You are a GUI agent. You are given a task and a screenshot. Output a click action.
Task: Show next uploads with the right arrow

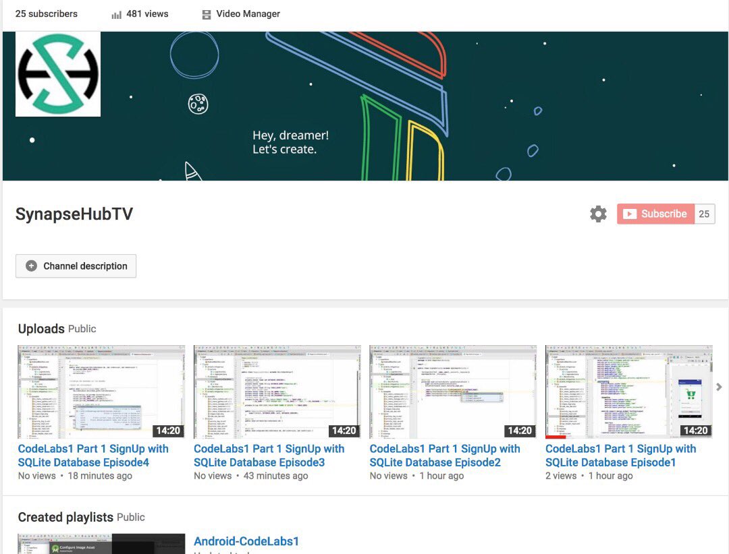pyautogui.click(x=720, y=386)
